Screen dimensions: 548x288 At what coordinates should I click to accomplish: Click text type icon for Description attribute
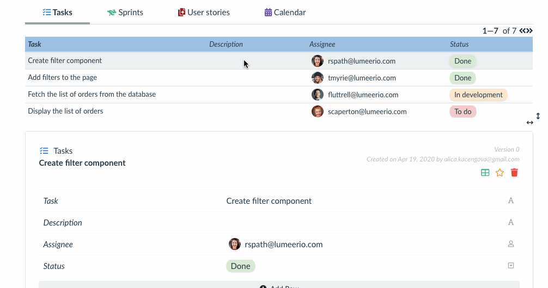point(510,222)
